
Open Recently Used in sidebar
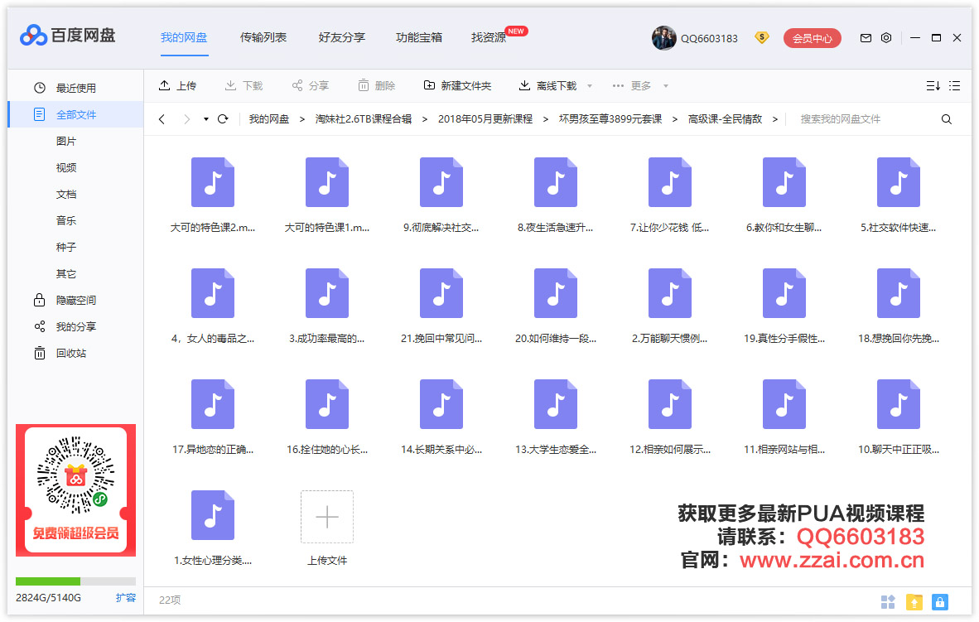click(76, 88)
